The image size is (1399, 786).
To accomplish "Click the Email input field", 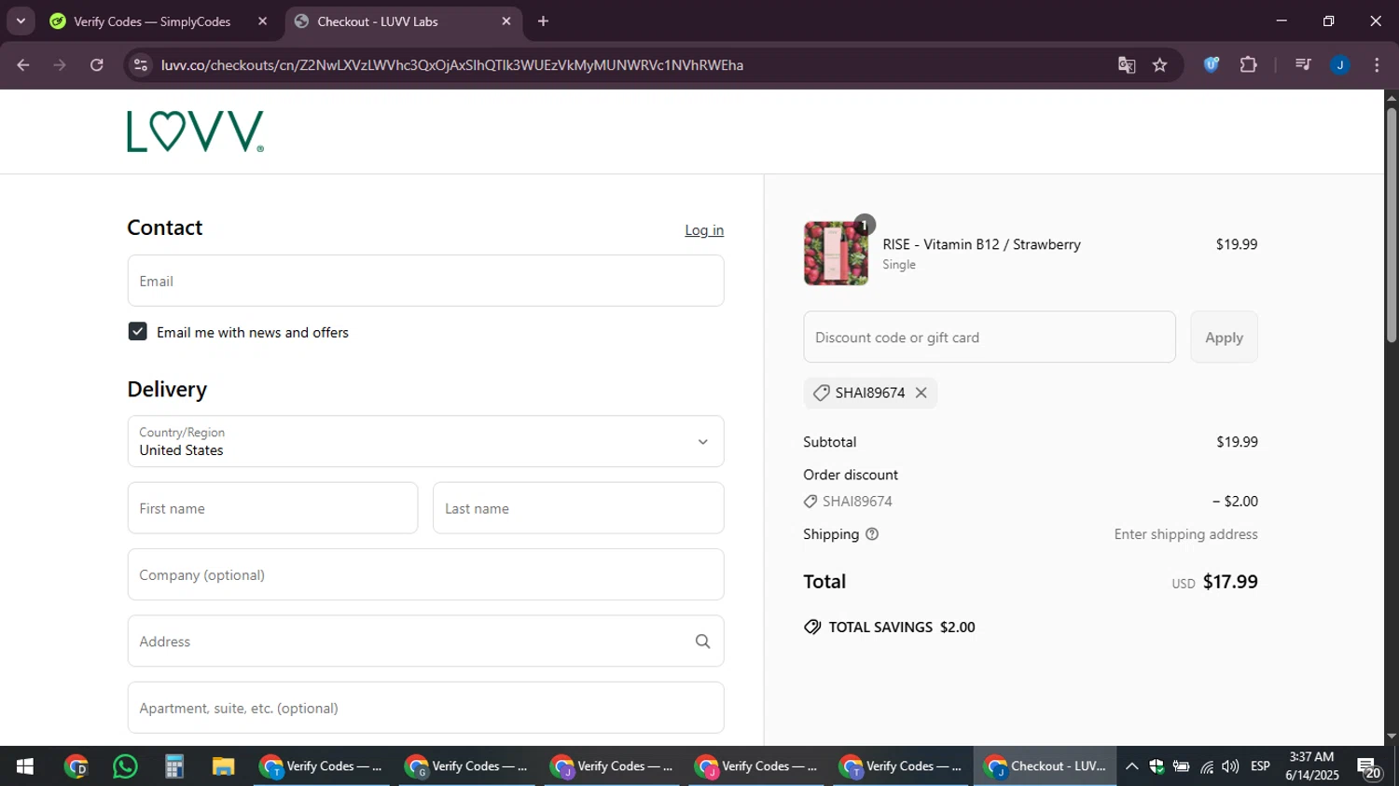I will click(425, 281).
